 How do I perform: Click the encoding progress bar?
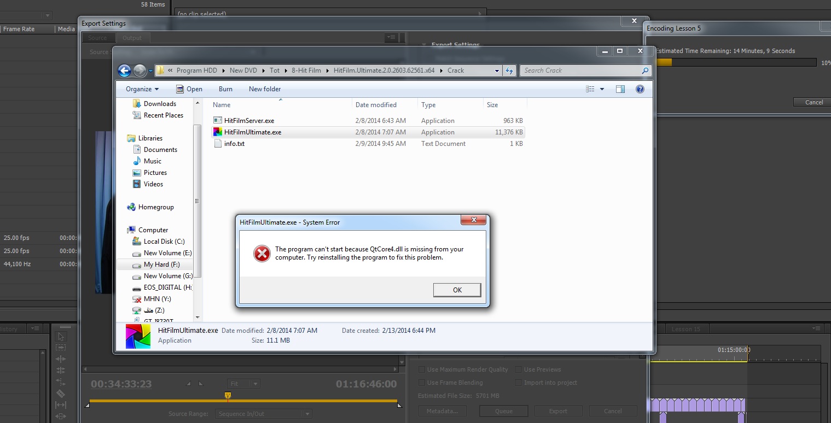click(735, 63)
